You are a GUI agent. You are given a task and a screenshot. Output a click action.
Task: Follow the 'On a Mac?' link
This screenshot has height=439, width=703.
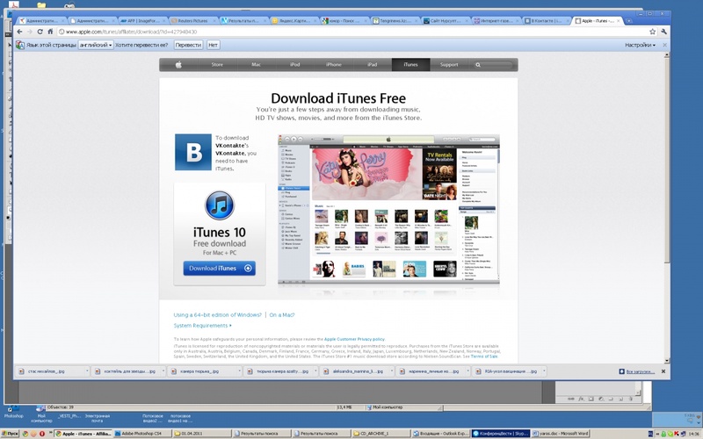pos(282,314)
